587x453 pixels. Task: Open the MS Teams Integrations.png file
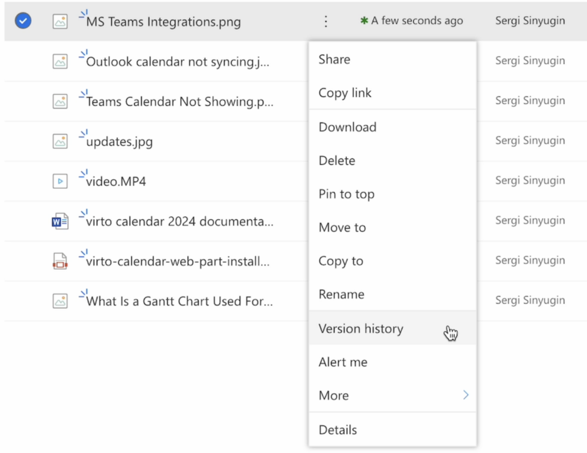163,22
